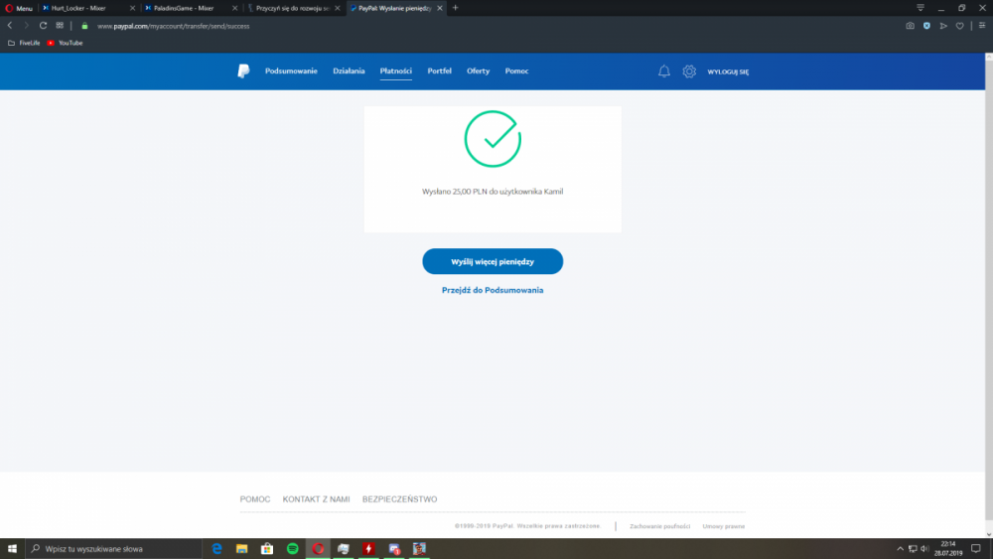993x559 pixels.
Task: Click the paypal.com address bar
Action: click(174, 26)
